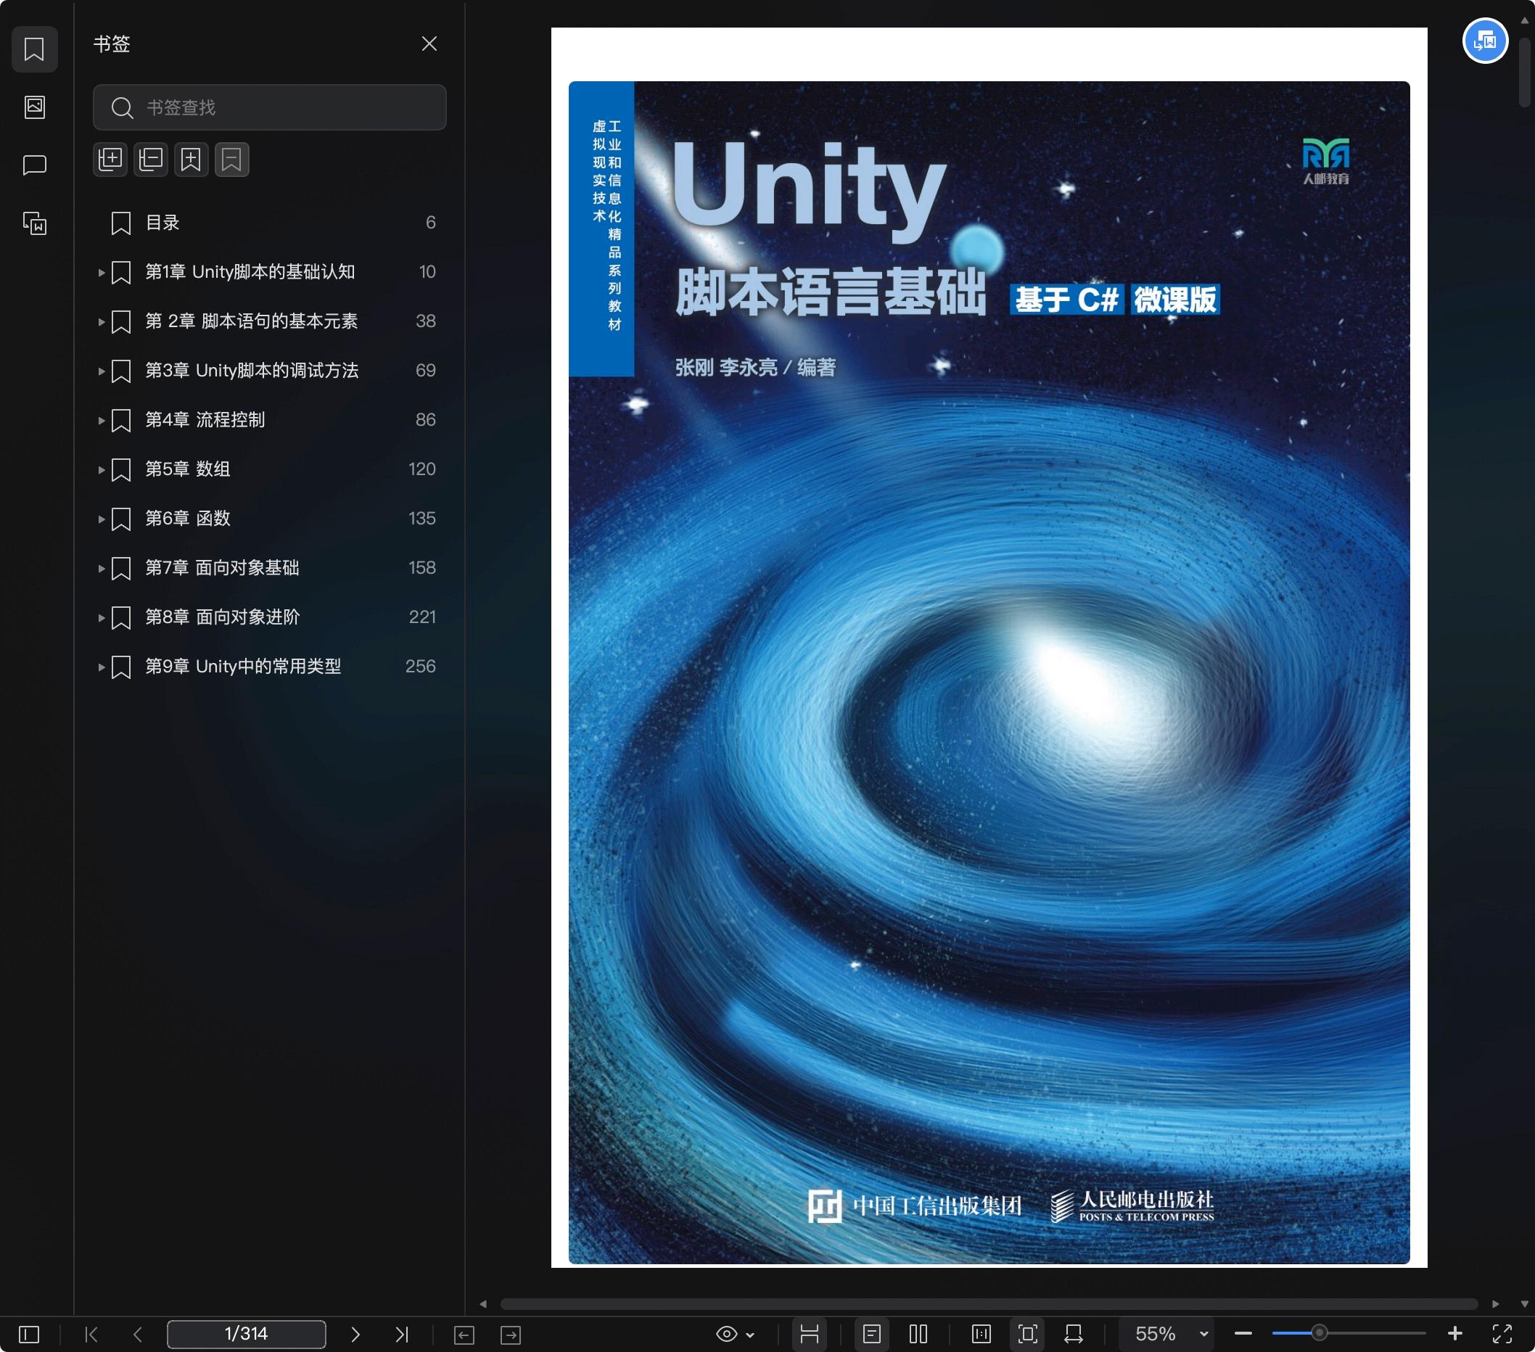
Task: Click the add bookmark icon
Action: pos(192,159)
